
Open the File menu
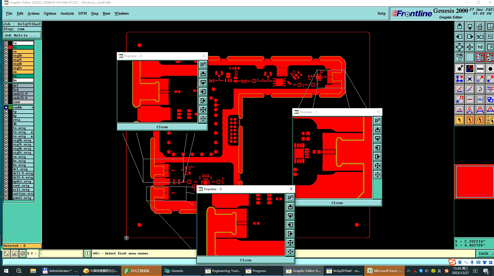point(9,13)
